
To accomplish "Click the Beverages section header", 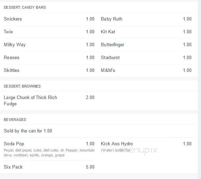I will [15, 120].
